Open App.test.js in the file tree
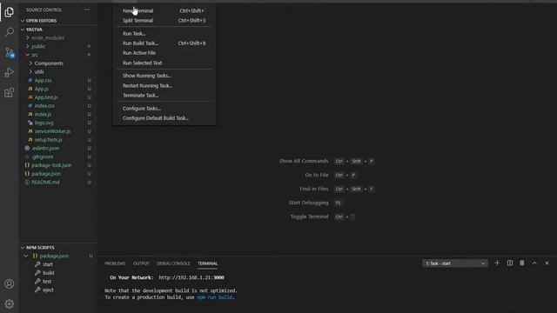 [x=46, y=97]
